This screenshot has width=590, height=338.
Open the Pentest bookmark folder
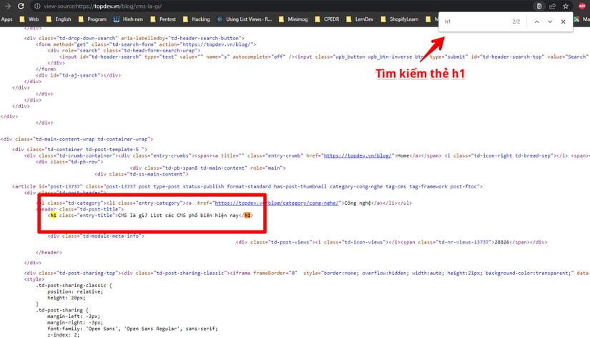point(163,19)
